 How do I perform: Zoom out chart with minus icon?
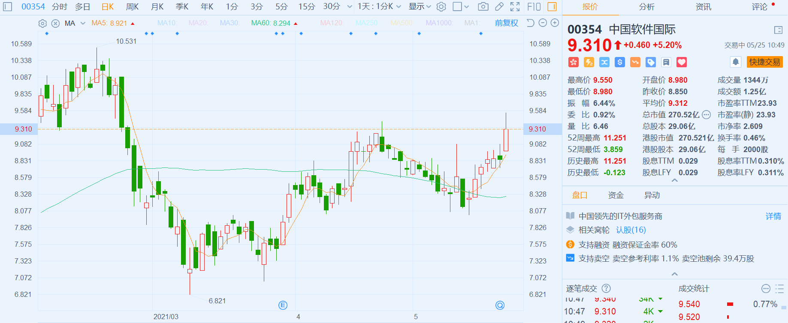(x=543, y=23)
